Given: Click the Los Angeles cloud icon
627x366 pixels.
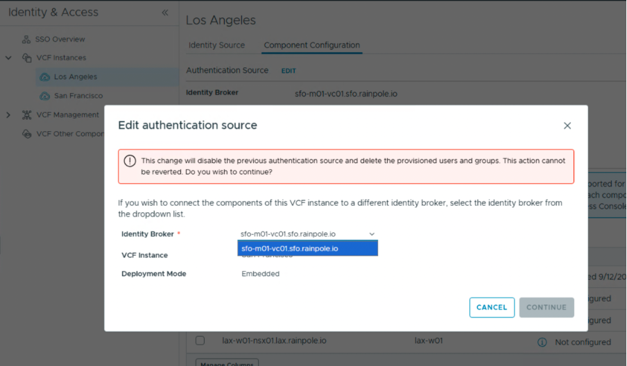Looking at the screenshot, I should coord(45,77).
